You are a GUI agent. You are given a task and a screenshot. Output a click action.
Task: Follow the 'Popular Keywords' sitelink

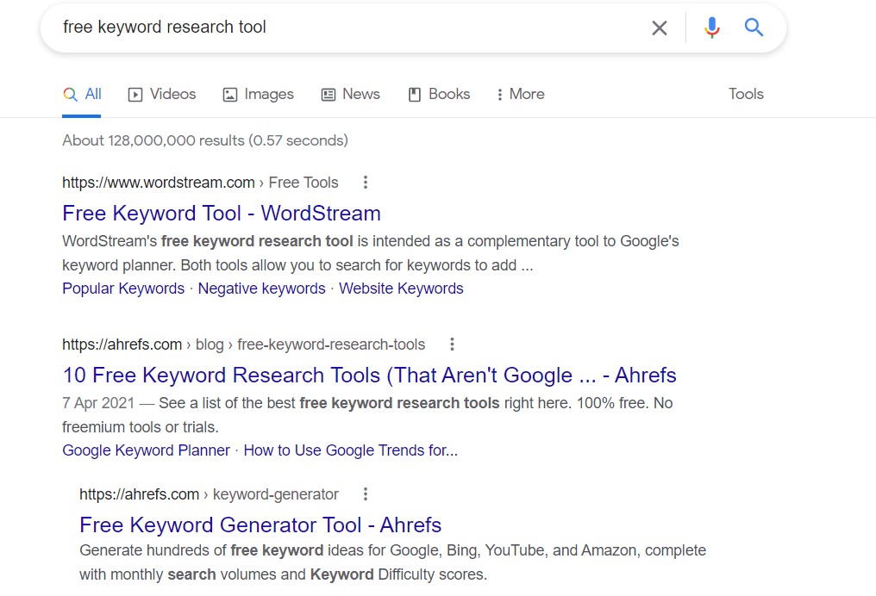coord(123,289)
